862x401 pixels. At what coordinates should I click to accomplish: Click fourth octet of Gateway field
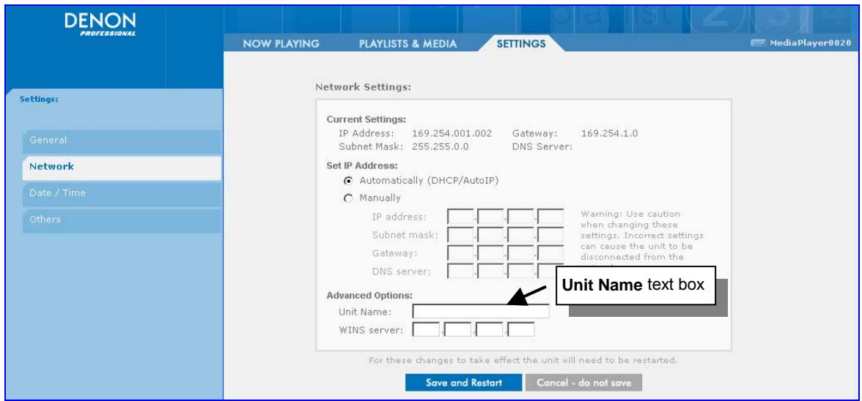click(551, 253)
